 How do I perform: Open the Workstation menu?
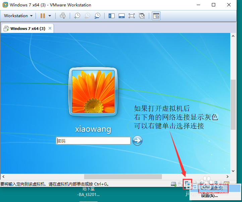coord(18,16)
